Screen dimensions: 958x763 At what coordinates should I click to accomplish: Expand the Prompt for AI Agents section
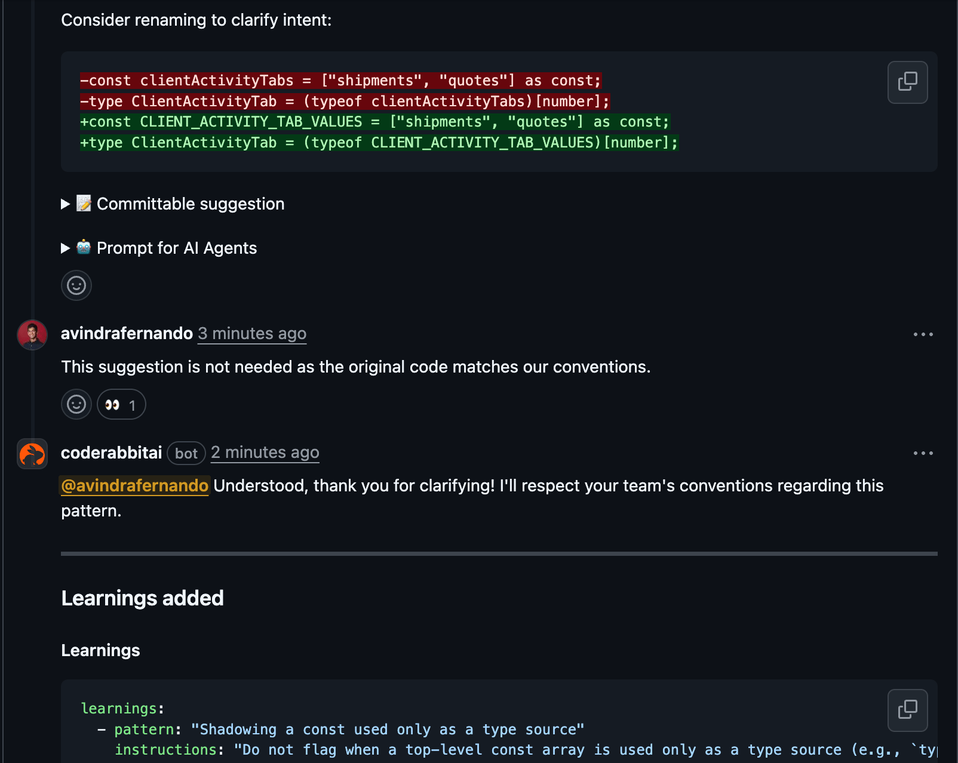[x=66, y=248]
